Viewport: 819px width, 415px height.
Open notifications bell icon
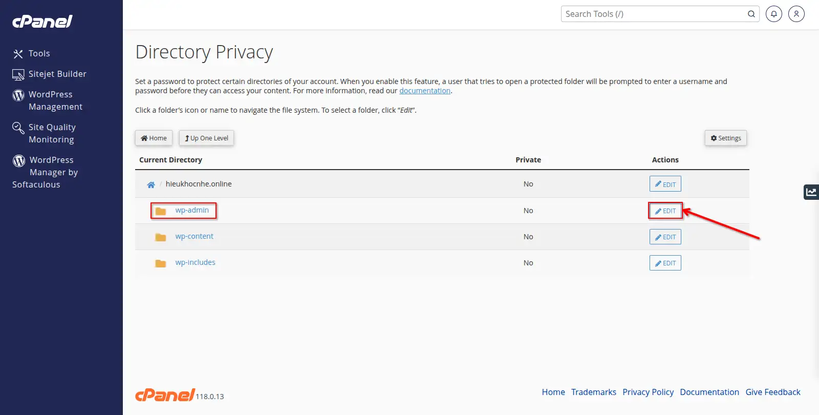(774, 14)
